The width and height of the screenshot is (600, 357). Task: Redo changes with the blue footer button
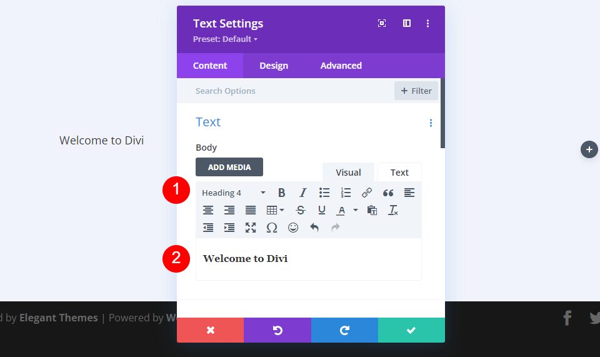point(344,330)
